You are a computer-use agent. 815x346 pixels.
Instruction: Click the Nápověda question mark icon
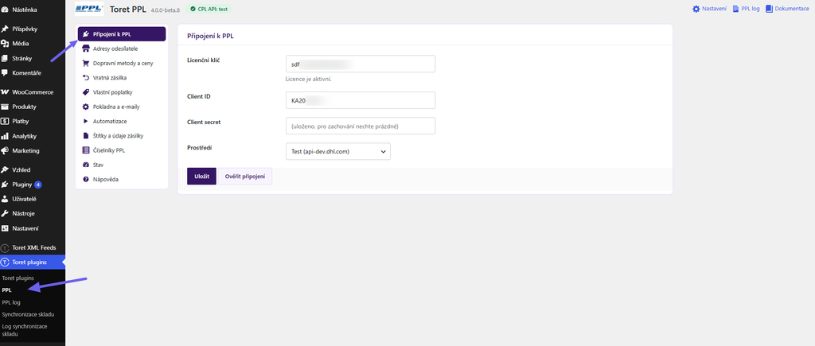click(x=86, y=179)
